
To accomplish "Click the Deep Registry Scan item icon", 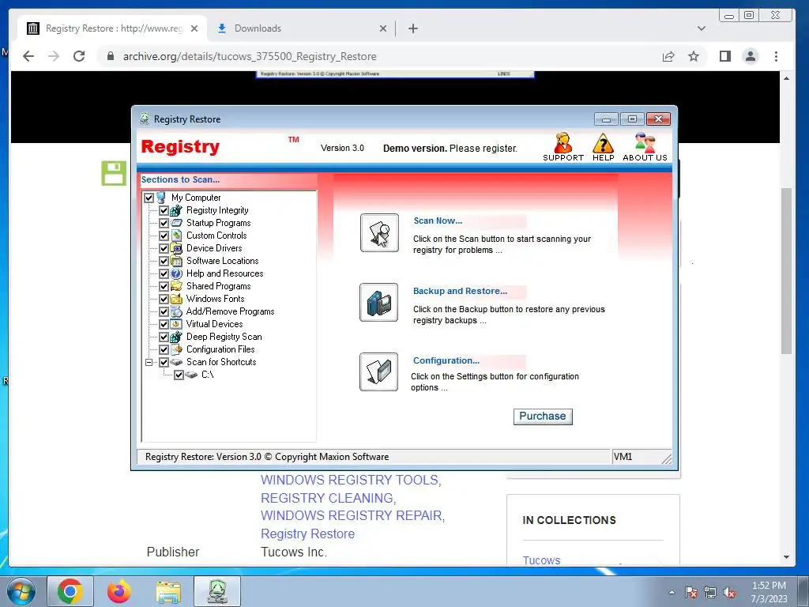I will (x=176, y=337).
